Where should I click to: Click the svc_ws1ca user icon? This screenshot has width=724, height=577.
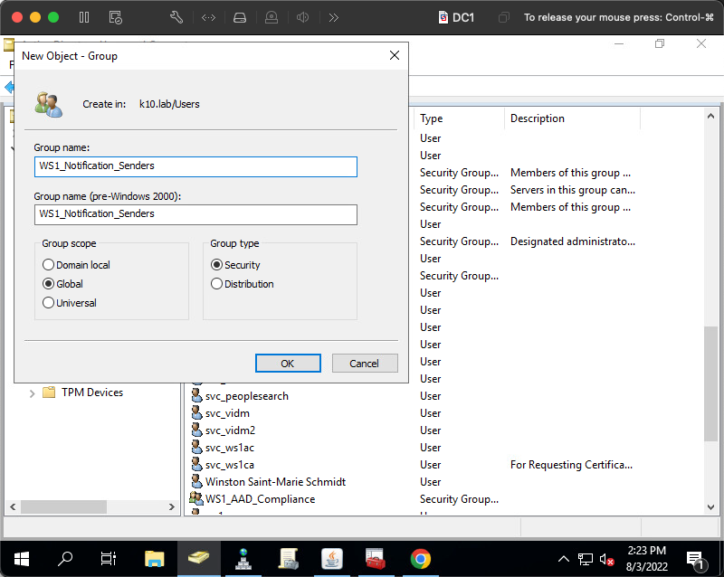[x=196, y=464]
